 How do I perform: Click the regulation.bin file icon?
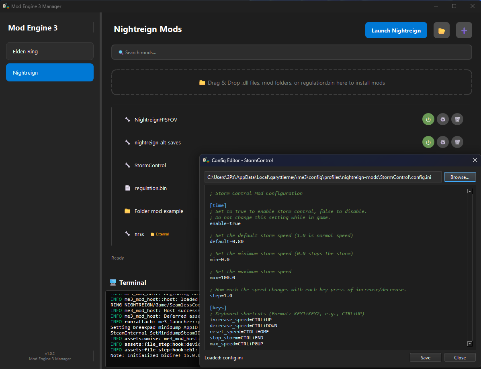[x=127, y=188]
